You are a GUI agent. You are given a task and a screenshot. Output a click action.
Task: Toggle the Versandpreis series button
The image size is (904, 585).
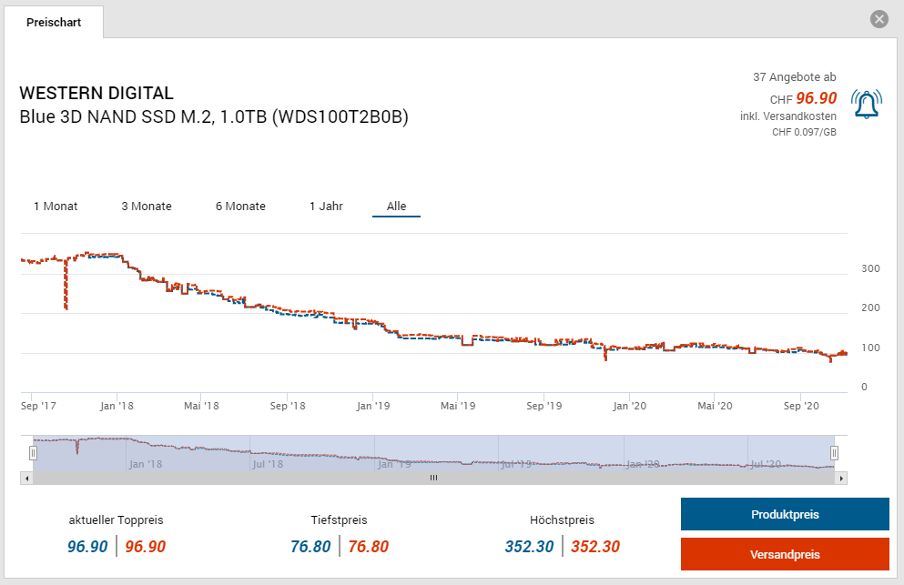tap(784, 554)
